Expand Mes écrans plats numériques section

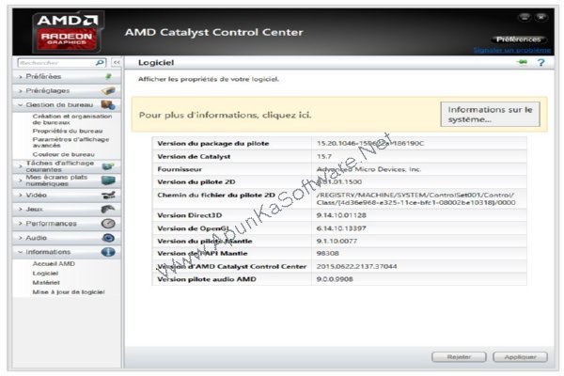click(21, 180)
